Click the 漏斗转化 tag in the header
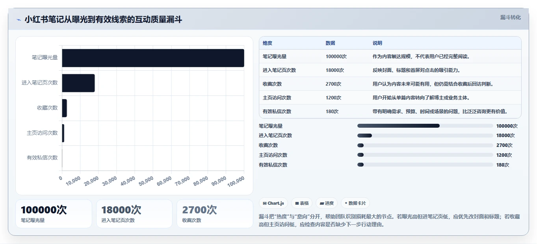Viewport: 537px width, 244px height. click(510, 17)
